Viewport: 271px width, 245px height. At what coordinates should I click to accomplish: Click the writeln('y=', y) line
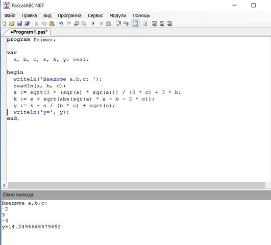pos(41,112)
